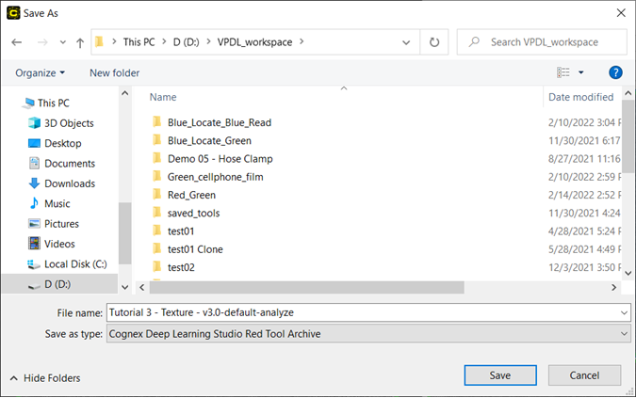
Task: Open the recent locations dropdown arrow
Action: point(64,43)
